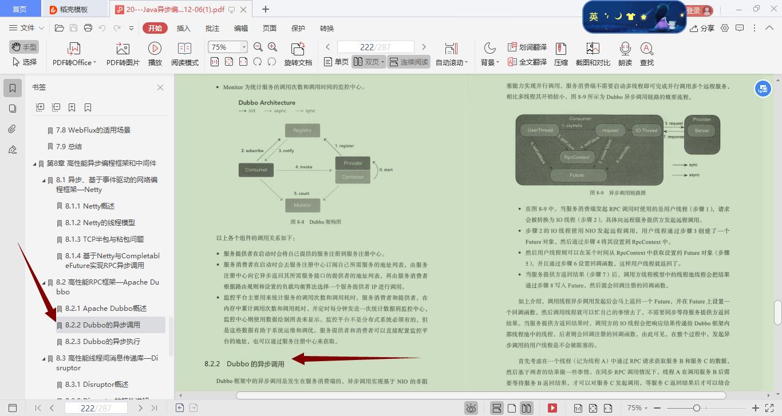Open 截图和对比 screenshot tool
This screenshot has width=782, height=416.
point(593,54)
